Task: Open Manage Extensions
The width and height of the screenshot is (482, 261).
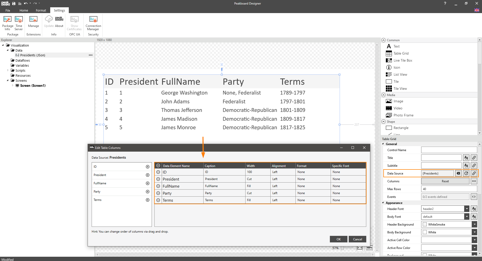Action: 33,22
